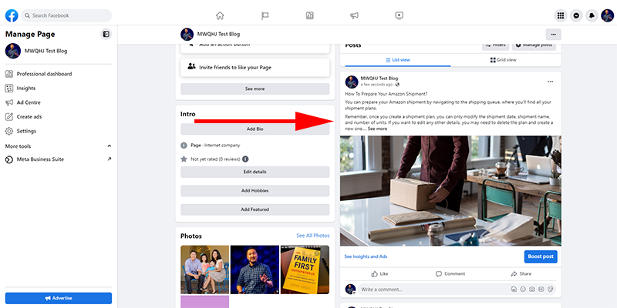Image resolution: width=617 pixels, height=308 pixels.
Task: Click MWQHJ Test Blog post author name
Action: tap(379, 79)
